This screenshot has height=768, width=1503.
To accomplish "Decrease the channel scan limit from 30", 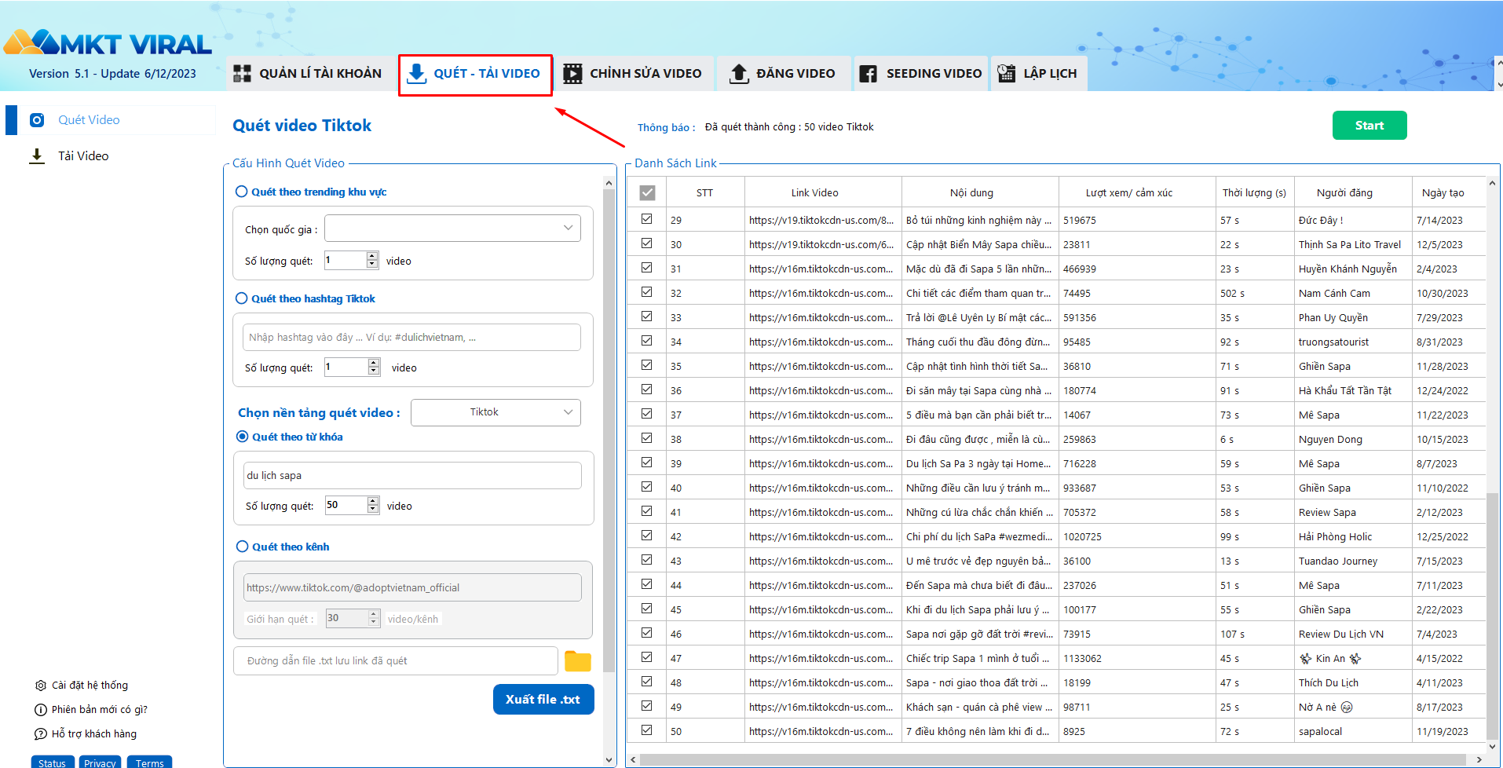I will coord(374,623).
